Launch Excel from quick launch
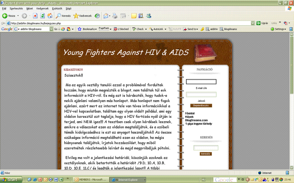 (61, 180)
